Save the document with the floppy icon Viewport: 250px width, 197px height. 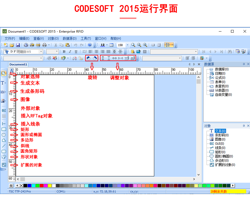[18, 45]
